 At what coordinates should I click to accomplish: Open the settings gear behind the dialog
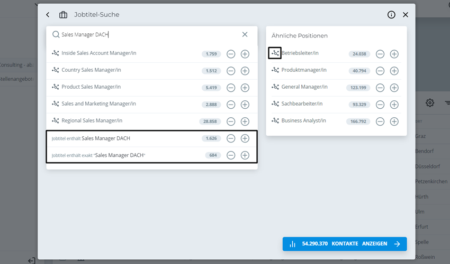(430, 103)
